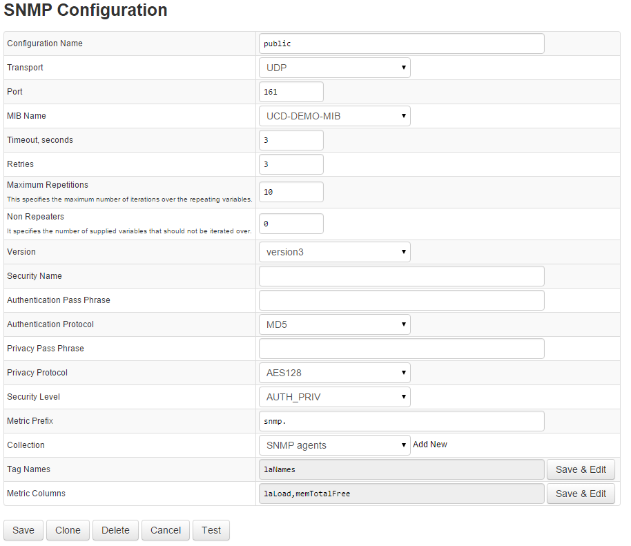This screenshot has width=631, height=546.
Task: Expand the MIB Name selector
Action: click(x=334, y=115)
